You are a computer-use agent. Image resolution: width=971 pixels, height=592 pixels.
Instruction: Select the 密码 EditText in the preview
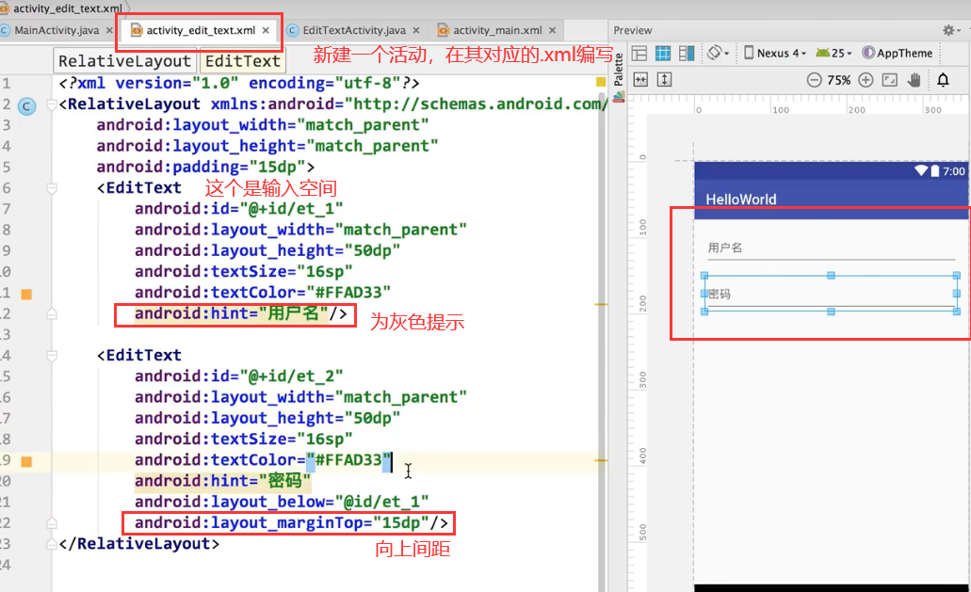tap(829, 293)
